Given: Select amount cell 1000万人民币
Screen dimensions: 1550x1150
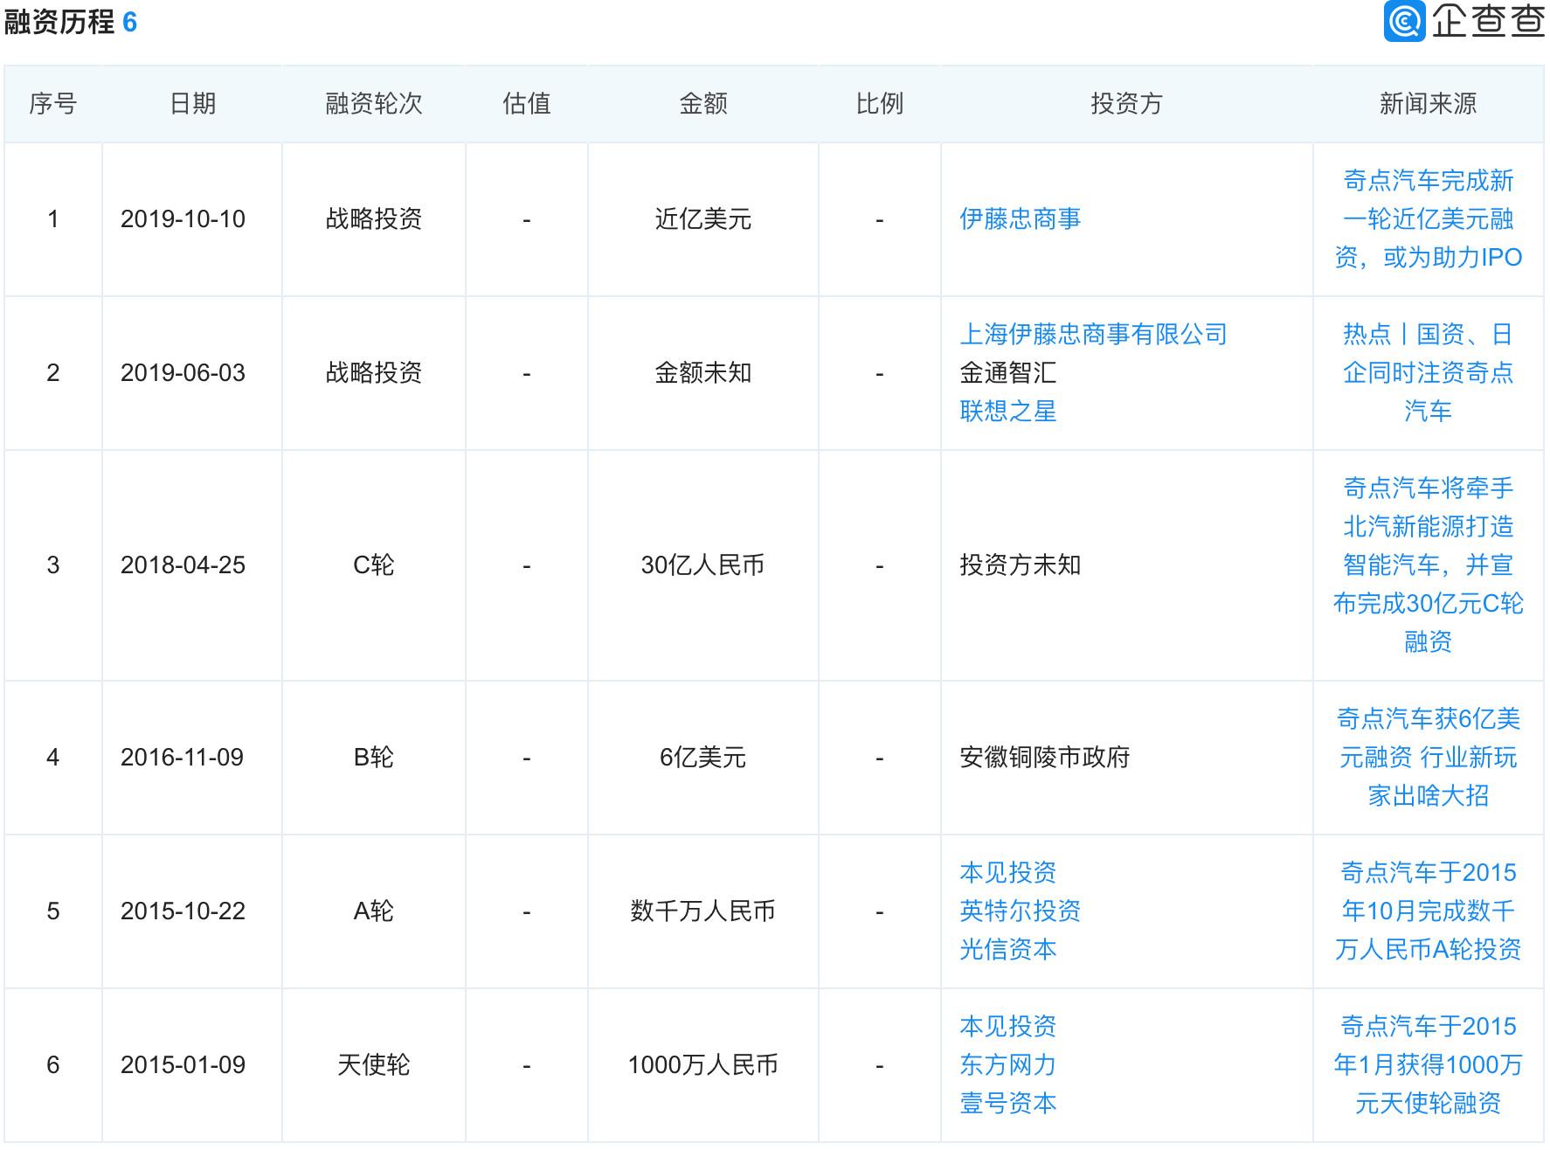Looking at the screenshot, I should (x=702, y=1064).
